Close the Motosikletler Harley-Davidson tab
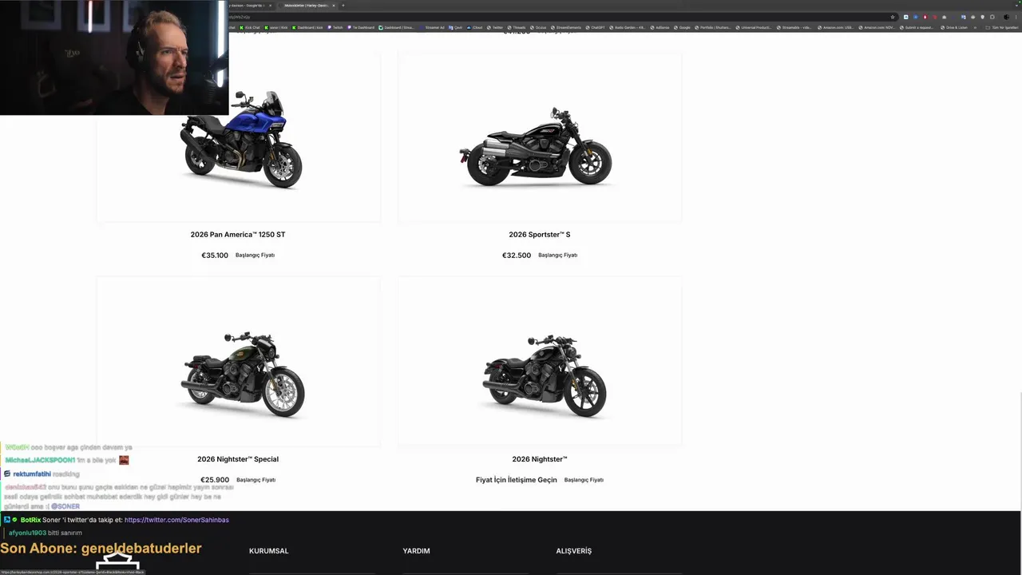This screenshot has width=1022, height=575. 334,6
